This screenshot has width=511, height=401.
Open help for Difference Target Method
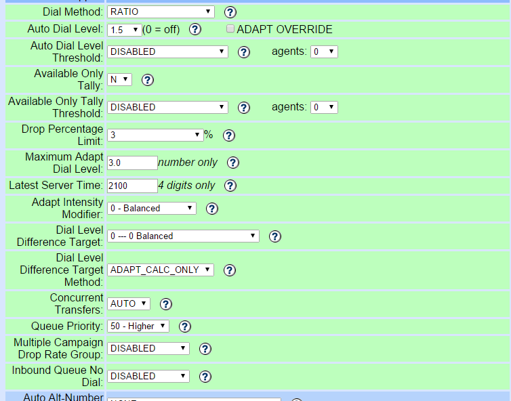pos(230,270)
